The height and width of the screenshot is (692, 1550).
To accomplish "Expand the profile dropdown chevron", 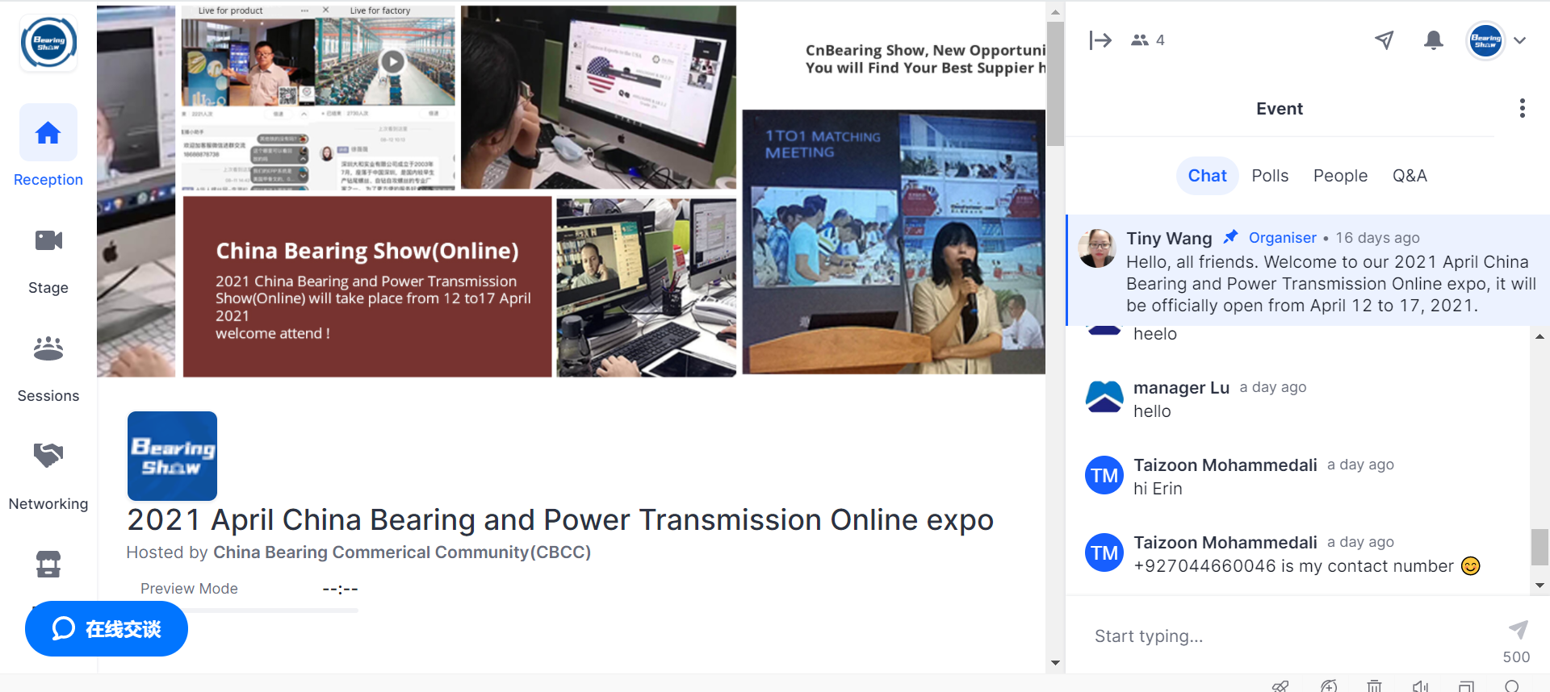I will pyautogui.click(x=1520, y=40).
